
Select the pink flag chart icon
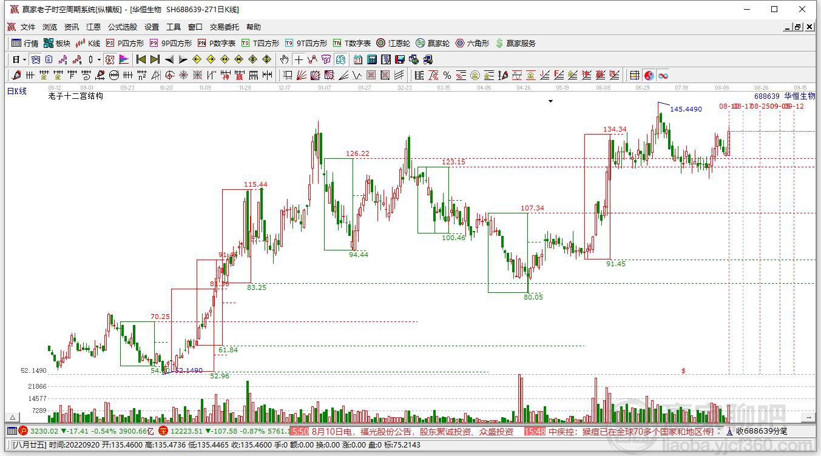pos(124,59)
